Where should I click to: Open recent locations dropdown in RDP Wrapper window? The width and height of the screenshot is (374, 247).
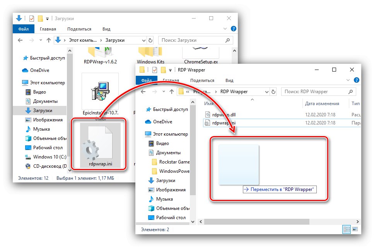coord(164,92)
